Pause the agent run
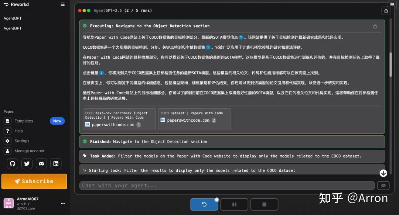 point(234,204)
